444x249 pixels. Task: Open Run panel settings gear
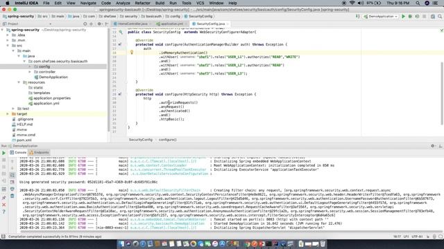432,146
